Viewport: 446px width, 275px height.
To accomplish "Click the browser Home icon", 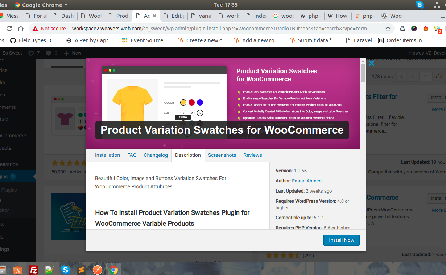I will (21, 29).
